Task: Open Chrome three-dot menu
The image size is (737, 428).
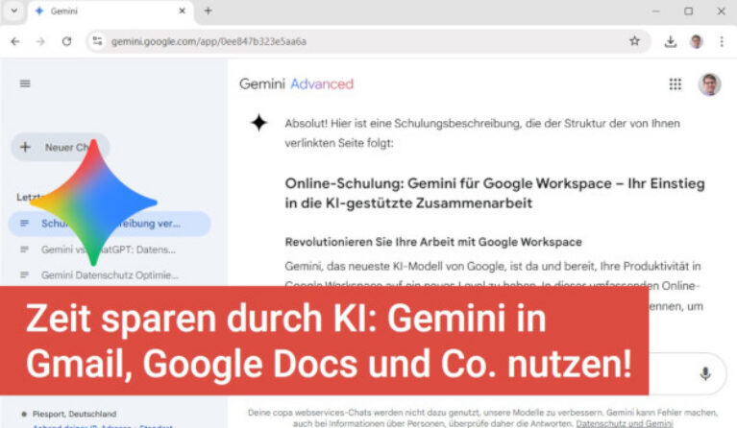Action: coord(722,41)
